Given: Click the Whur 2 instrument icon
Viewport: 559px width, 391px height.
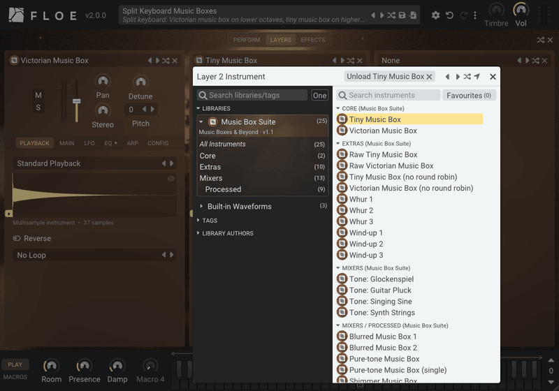Looking at the screenshot, I should (x=342, y=210).
